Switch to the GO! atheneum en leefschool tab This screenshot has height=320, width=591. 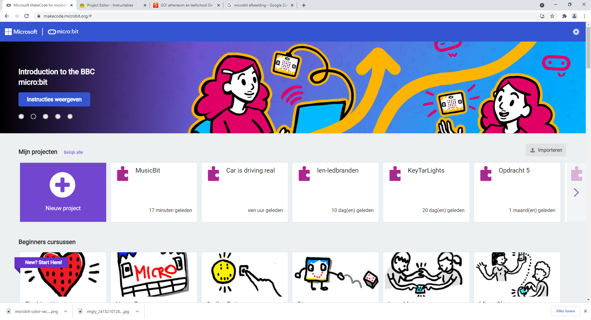tap(187, 5)
